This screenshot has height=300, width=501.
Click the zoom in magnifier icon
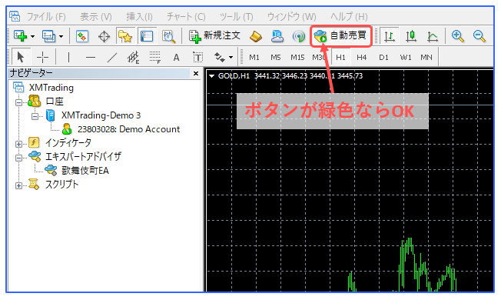pyautogui.click(x=457, y=36)
